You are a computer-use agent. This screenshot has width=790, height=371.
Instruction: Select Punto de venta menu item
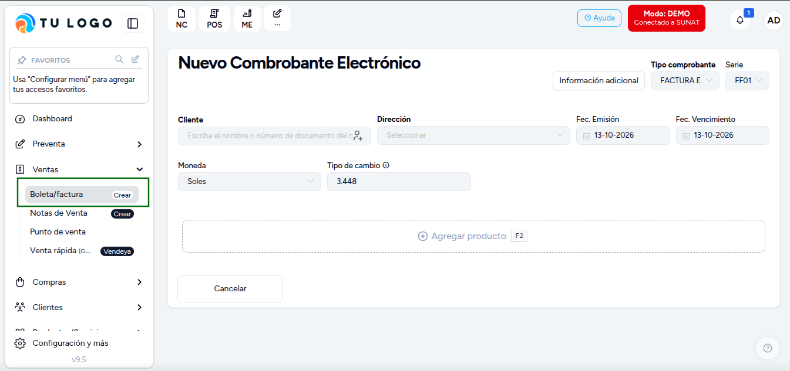(58, 232)
